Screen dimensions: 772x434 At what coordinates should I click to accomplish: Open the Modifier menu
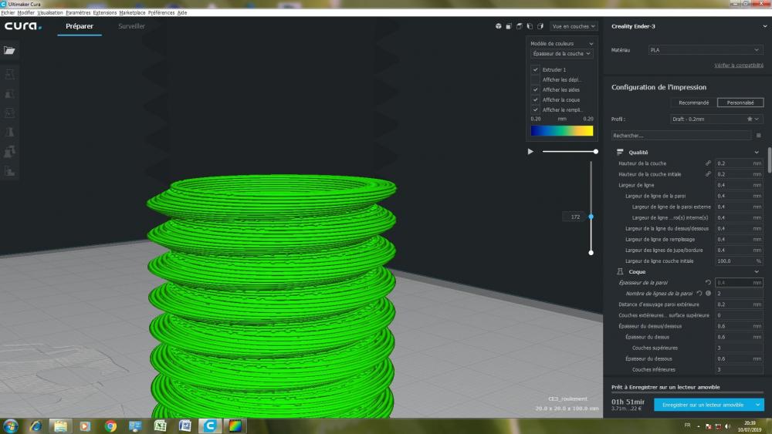point(26,13)
